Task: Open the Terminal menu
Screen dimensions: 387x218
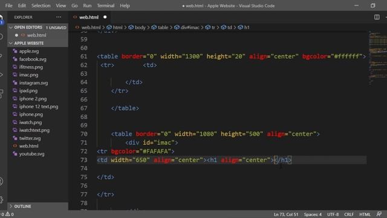Action: point(105,5)
